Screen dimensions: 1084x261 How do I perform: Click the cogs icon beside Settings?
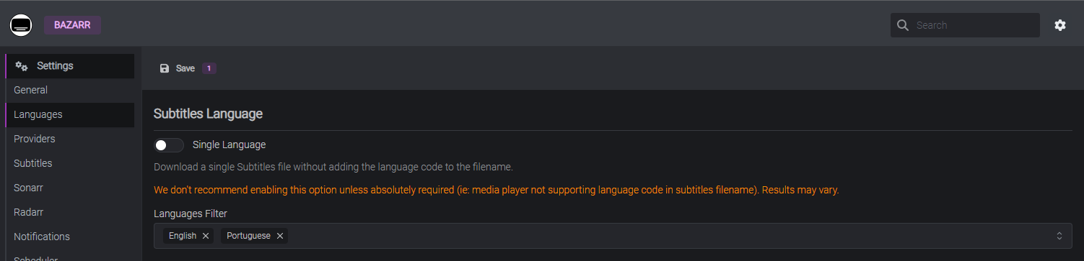click(22, 66)
